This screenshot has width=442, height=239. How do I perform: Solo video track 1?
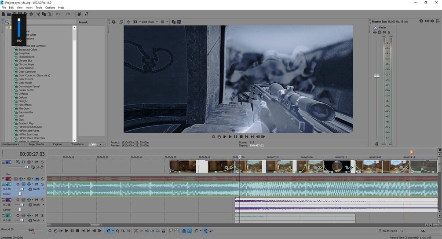tap(42, 162)
